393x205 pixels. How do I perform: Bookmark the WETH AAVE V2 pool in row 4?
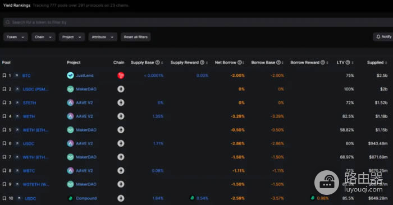(x=4, y=117)
